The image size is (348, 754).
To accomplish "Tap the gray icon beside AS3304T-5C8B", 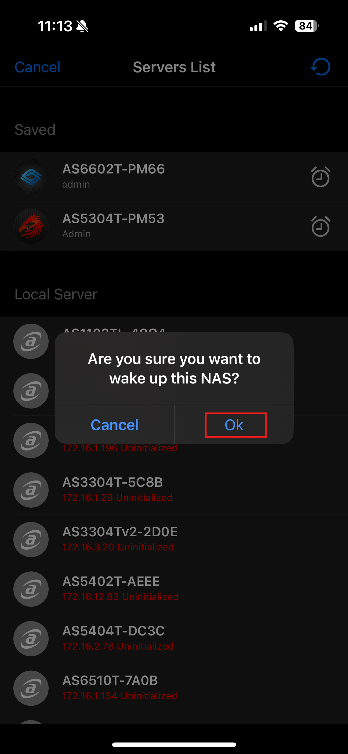I will (31, 490).
